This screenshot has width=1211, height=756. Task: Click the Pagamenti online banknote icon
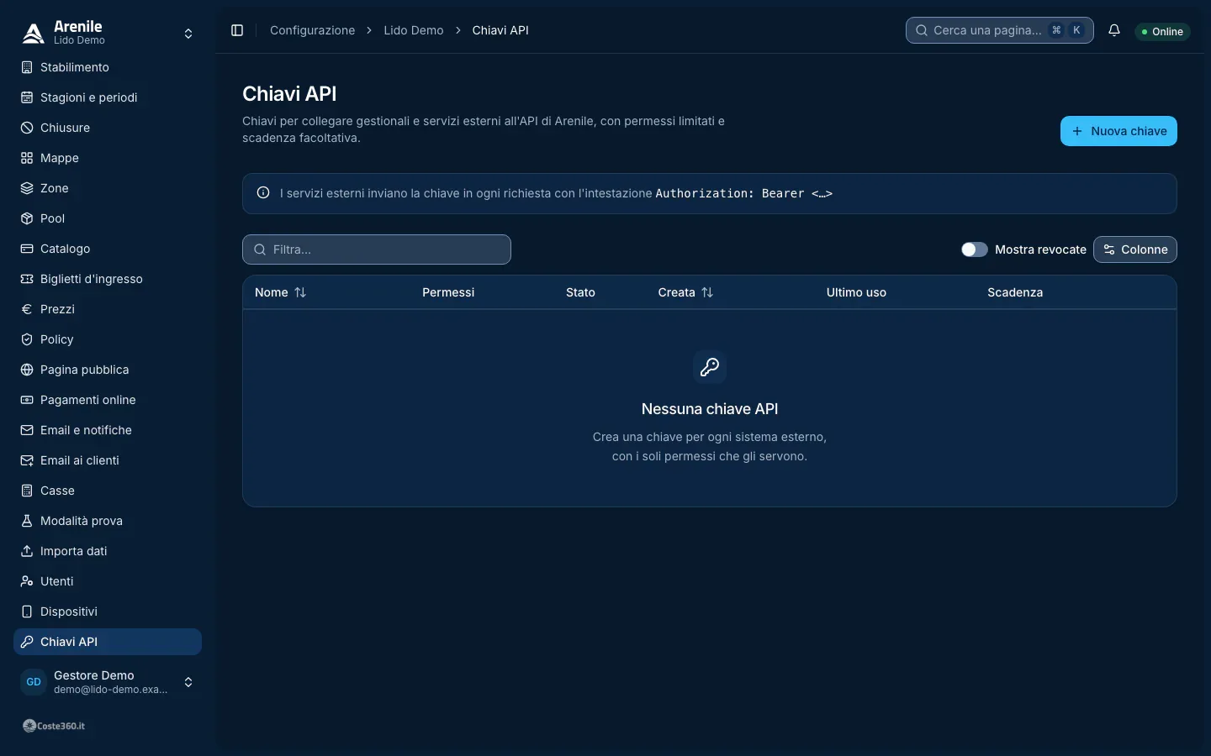tap(27, 400)
